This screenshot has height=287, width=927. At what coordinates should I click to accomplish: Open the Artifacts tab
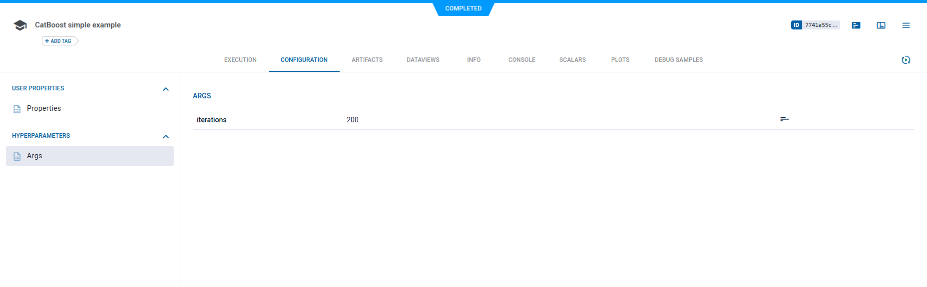pos(367,60)
